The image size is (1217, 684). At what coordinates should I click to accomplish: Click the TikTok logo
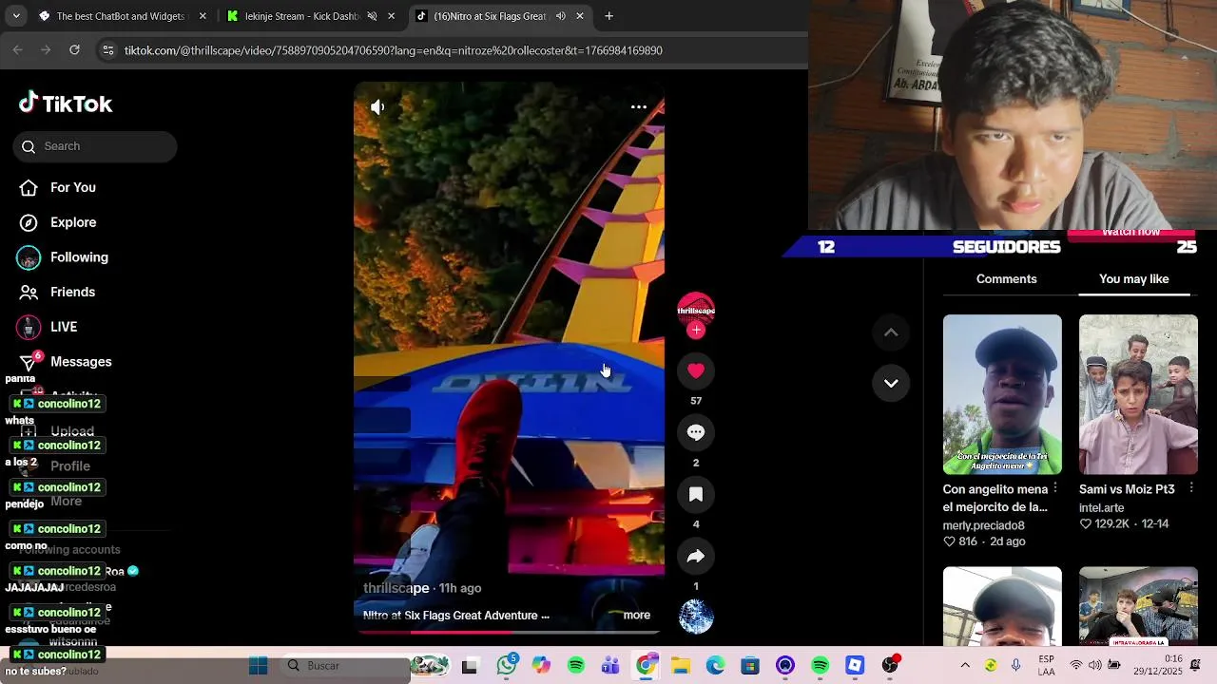66,104
